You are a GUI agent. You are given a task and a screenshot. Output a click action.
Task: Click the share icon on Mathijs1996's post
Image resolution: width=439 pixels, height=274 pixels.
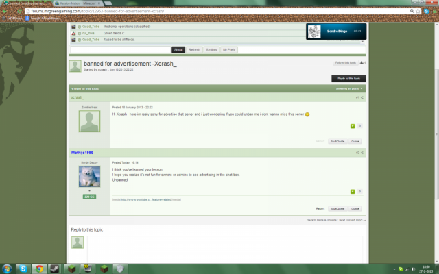362,153
